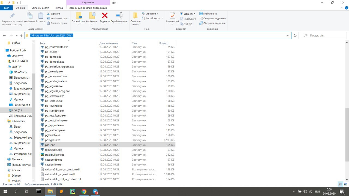
Task: Click the taskbar search icon
Action: (x=16, y=192)
